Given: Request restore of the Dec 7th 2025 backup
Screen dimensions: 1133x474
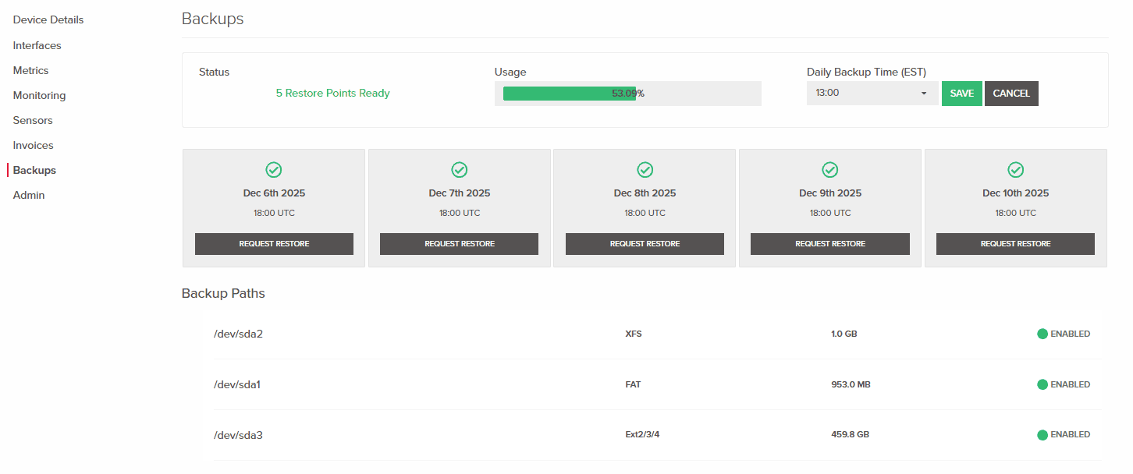Looking at the screenshot, I should 459,243.
